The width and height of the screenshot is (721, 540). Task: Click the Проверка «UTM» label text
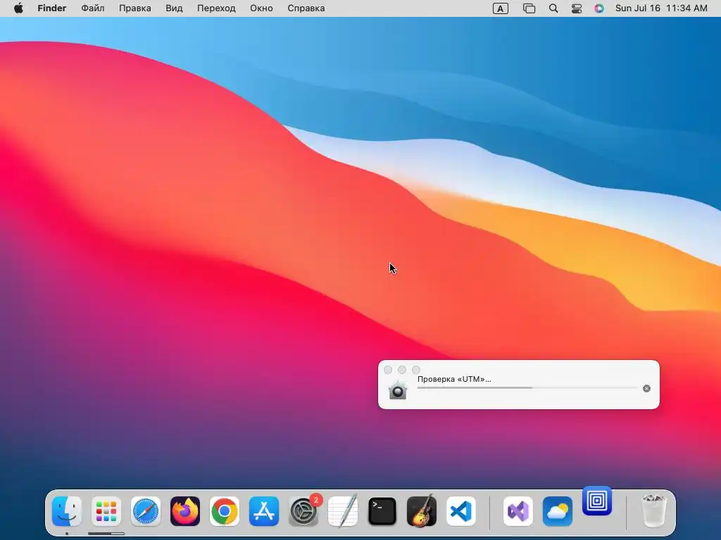click(454, 379)
